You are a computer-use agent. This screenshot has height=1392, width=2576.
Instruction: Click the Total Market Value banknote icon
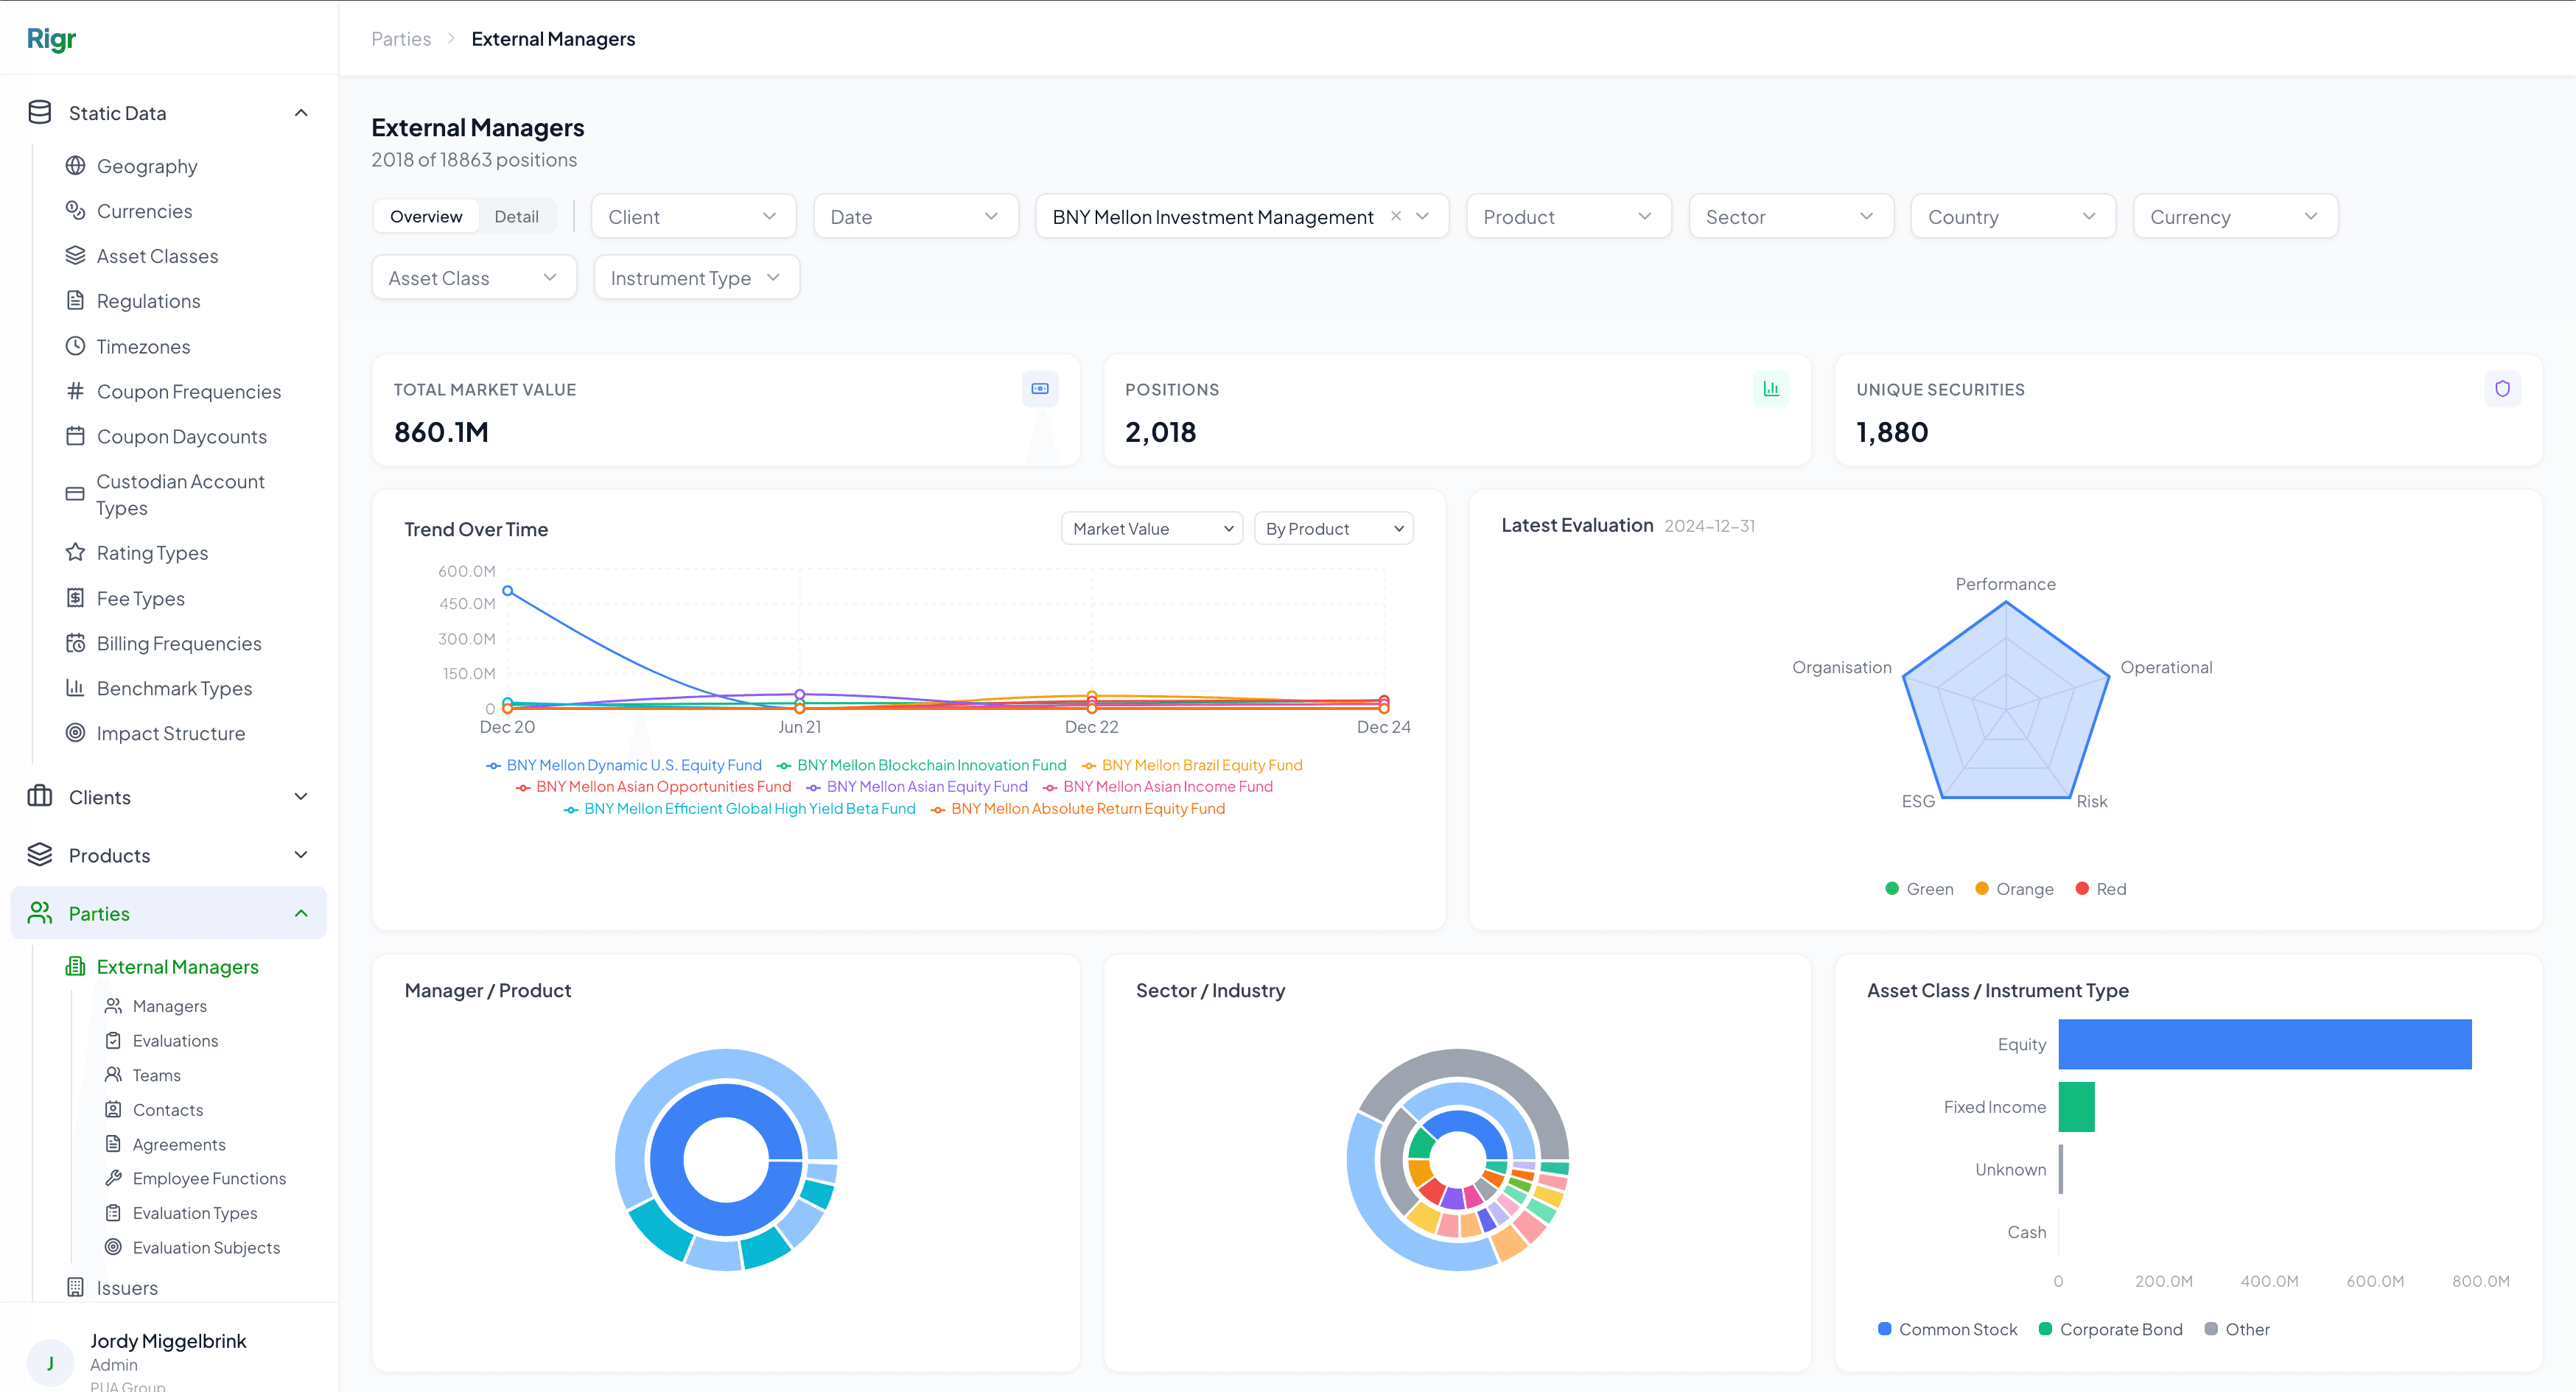(1040, 389)
